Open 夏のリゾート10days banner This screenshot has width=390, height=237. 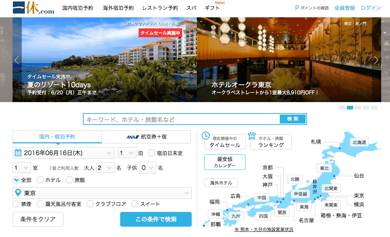[104, 60]
